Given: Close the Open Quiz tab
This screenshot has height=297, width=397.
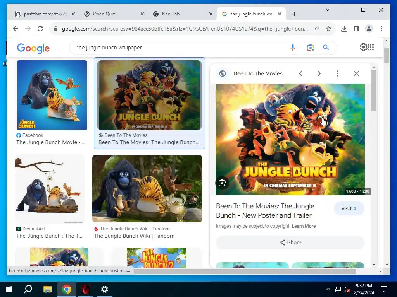Looking at the screenshot, I should (142, 14).
